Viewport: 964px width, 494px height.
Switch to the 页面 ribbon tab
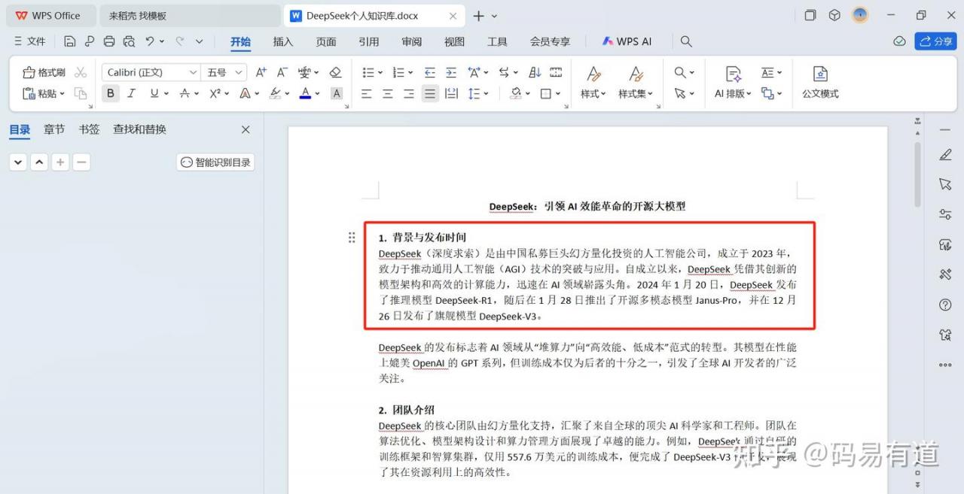[x=326, y=41]
